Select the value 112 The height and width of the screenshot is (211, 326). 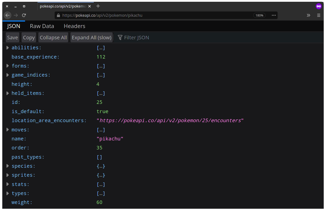[x=101, y=57]
